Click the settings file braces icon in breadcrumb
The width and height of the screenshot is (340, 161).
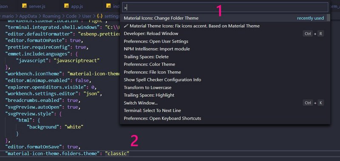pos(100,16)
